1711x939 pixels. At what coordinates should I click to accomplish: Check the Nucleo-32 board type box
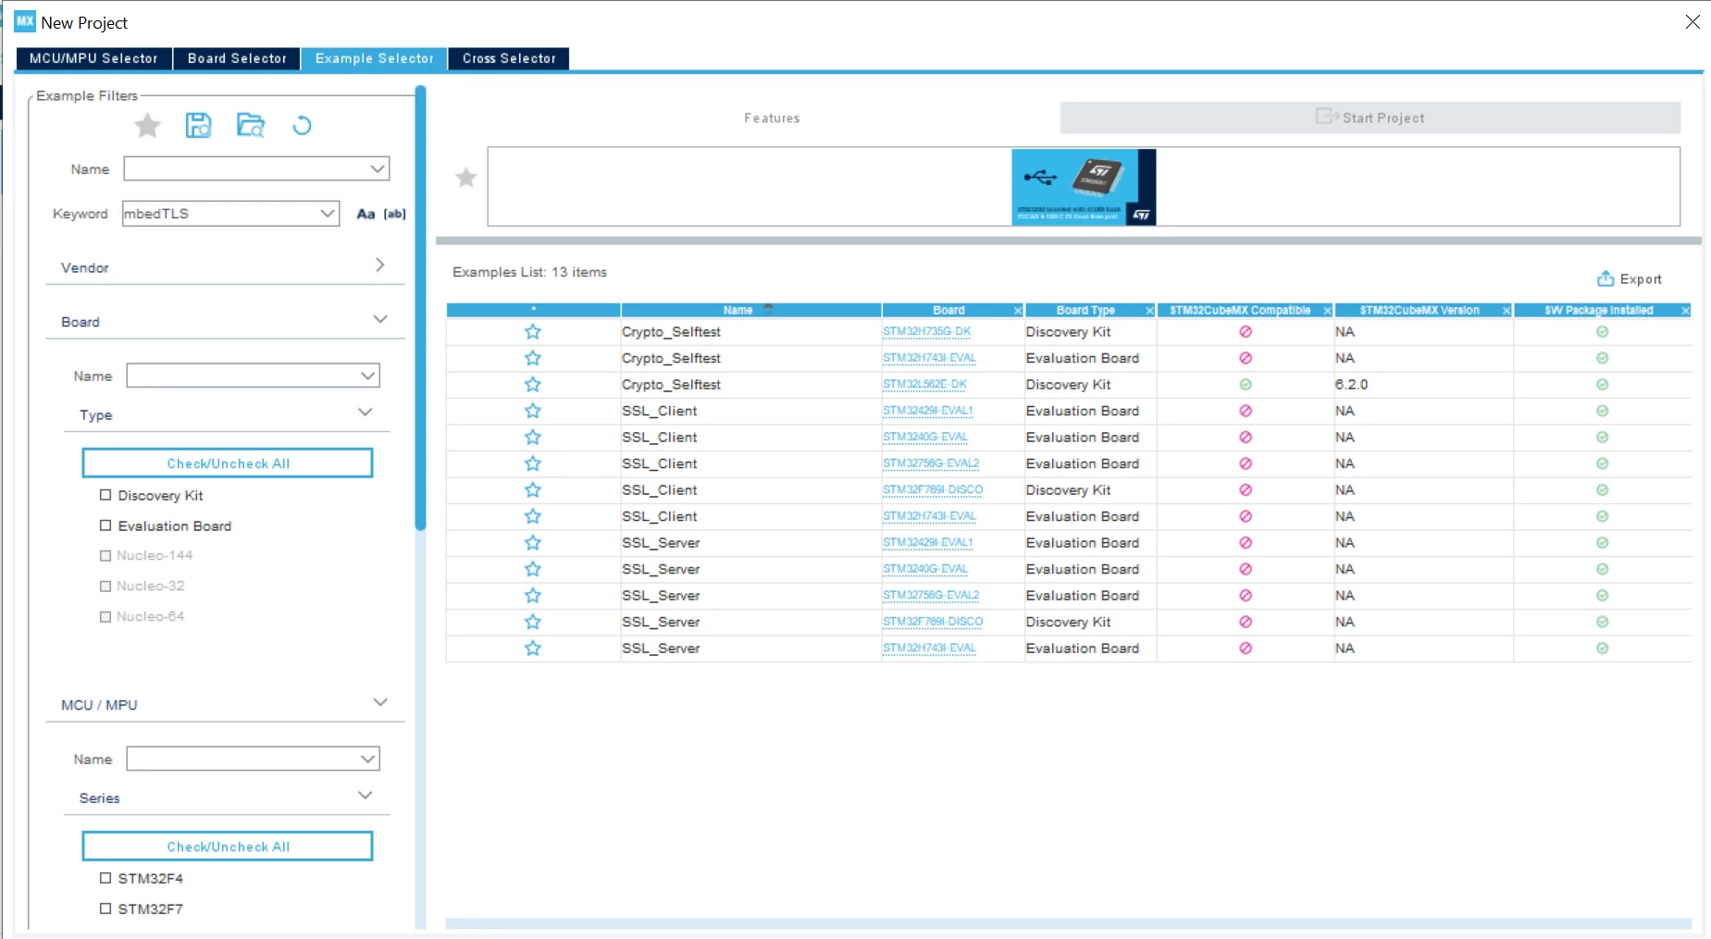coord(105,587)
